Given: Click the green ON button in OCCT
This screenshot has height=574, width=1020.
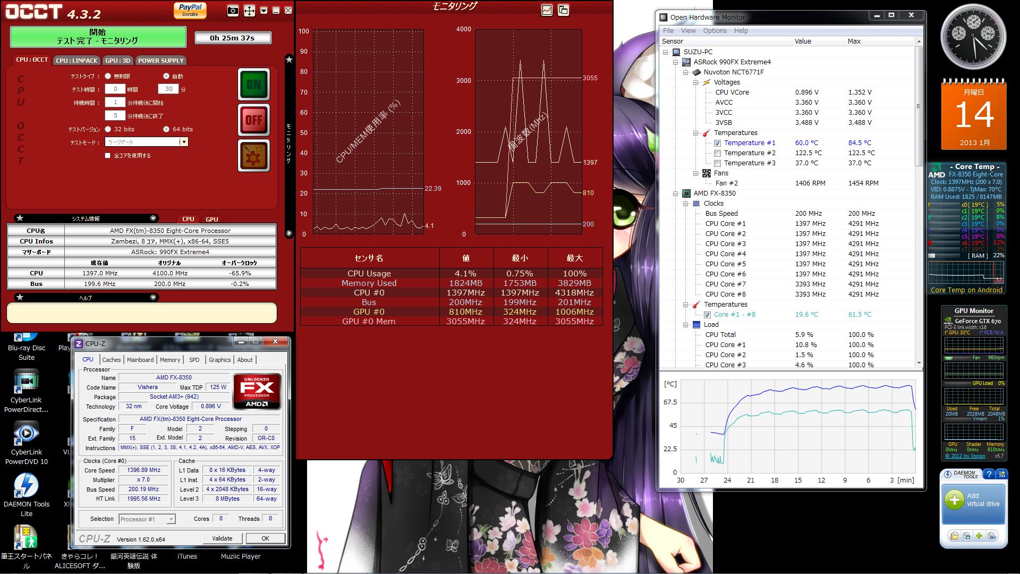Looking at the screenshot, I should point(254,85).
